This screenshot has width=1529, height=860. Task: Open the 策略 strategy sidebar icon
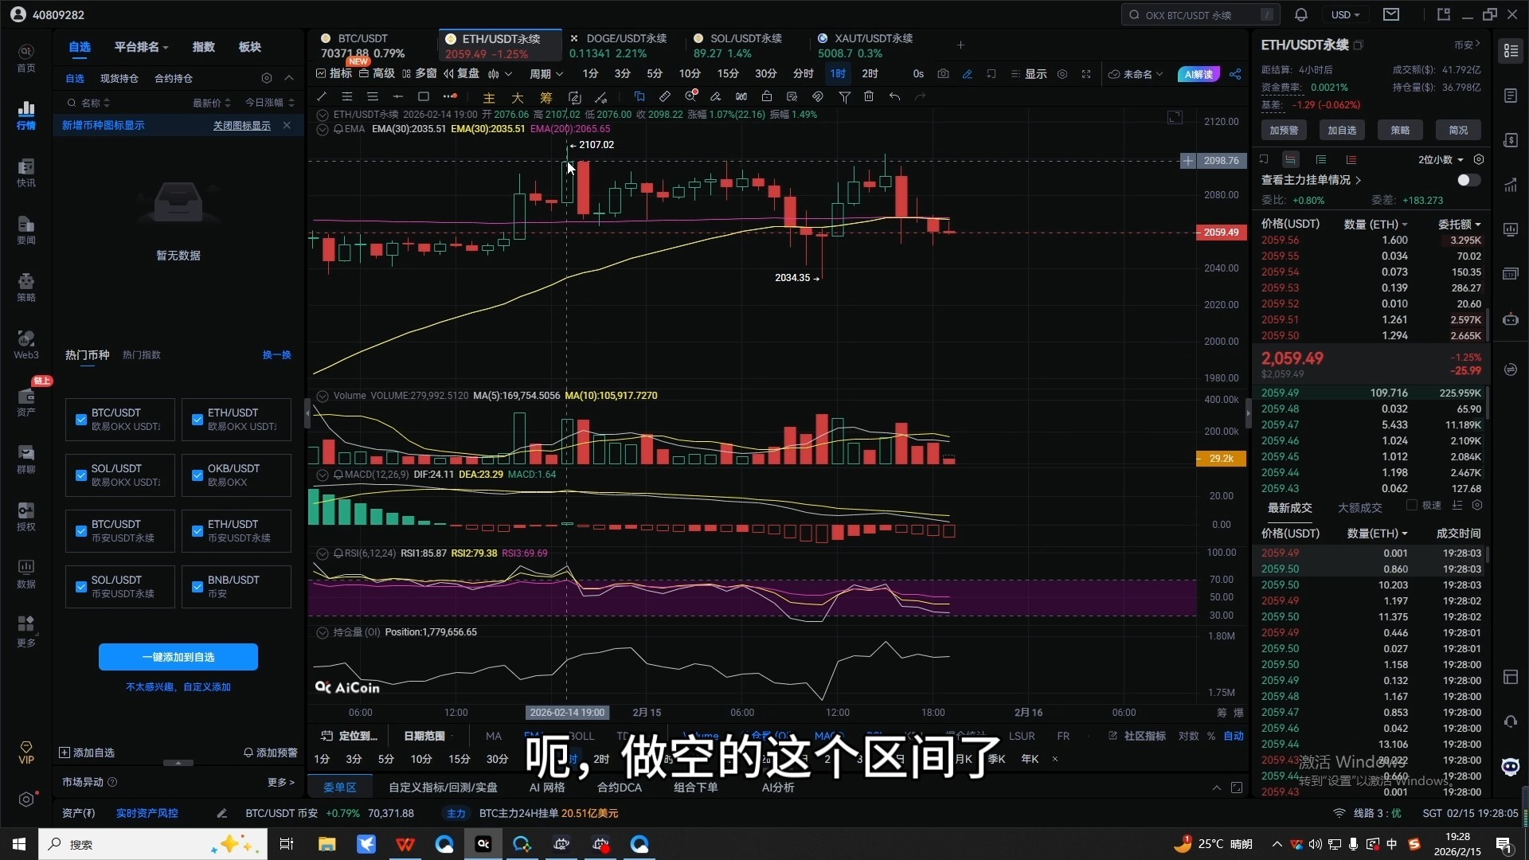click(x=26, y=287)
